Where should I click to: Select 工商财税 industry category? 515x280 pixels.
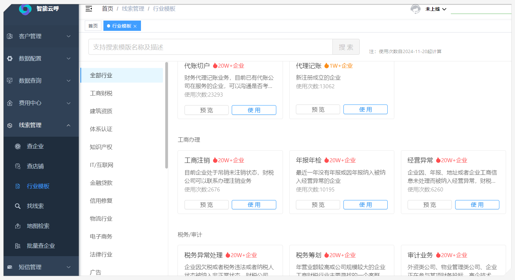click(101, 93)
